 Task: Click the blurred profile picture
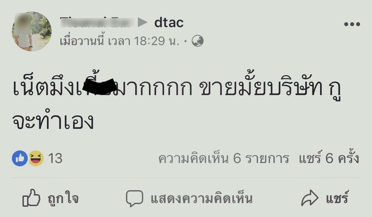[32, 31]
